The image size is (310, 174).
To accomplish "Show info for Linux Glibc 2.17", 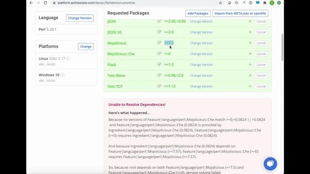I will (68, 58).
